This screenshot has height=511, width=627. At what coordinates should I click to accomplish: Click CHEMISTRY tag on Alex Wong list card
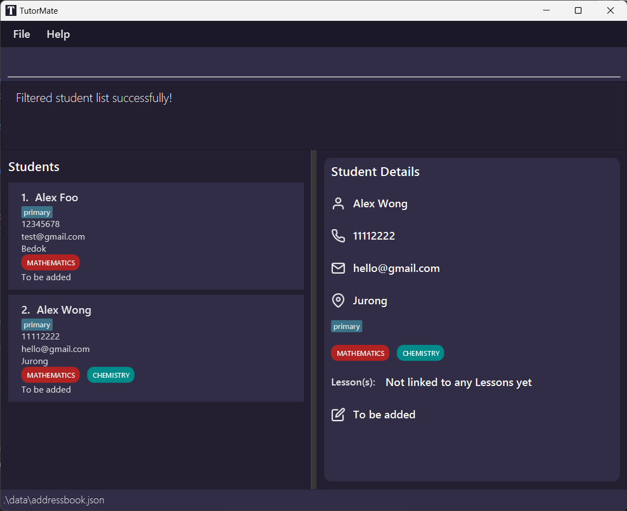point(111,375)
